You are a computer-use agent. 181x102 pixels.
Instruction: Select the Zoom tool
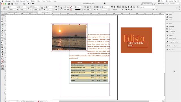2,56
